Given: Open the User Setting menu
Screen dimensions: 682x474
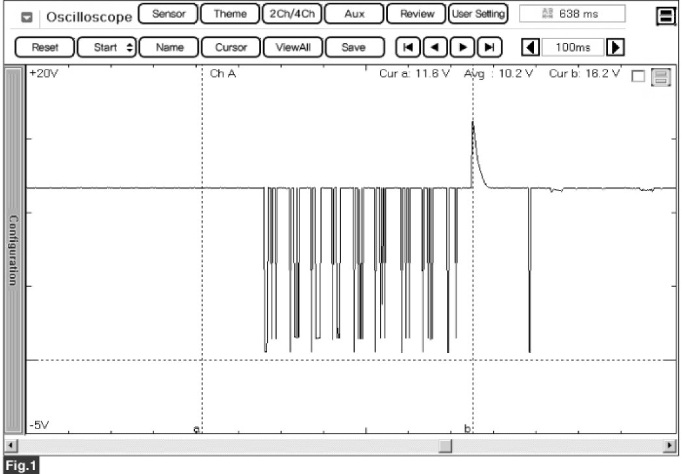Looking at the screenshot, I should point(479,14).
